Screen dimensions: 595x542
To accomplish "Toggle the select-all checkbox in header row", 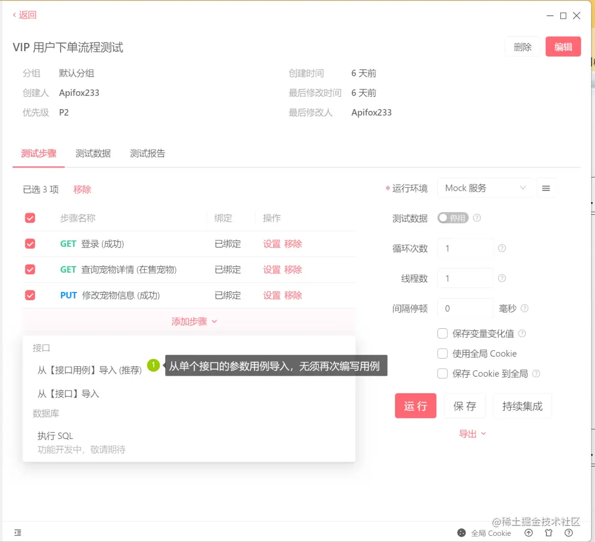I will click(x=30, y=218).
